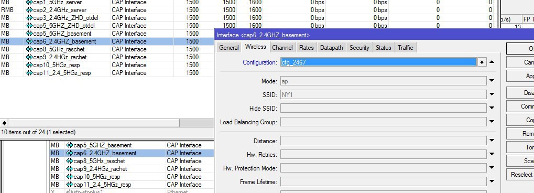The image size is (534, 193).
Task: Click the Configuration field cfg_2467
Action: (x=378, y=62)
